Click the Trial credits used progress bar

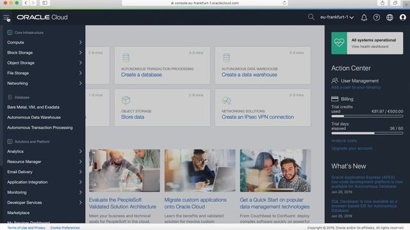click(x=367, y=116)
